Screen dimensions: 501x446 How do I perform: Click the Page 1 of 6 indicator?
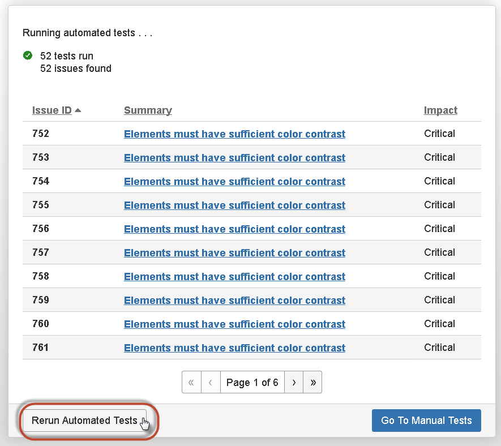coord(252,382)
